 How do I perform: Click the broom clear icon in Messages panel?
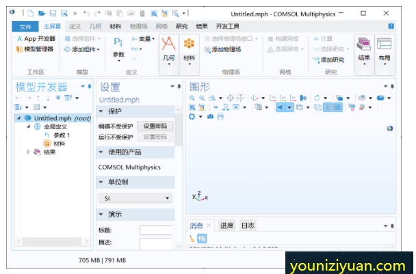pos(192,238)
